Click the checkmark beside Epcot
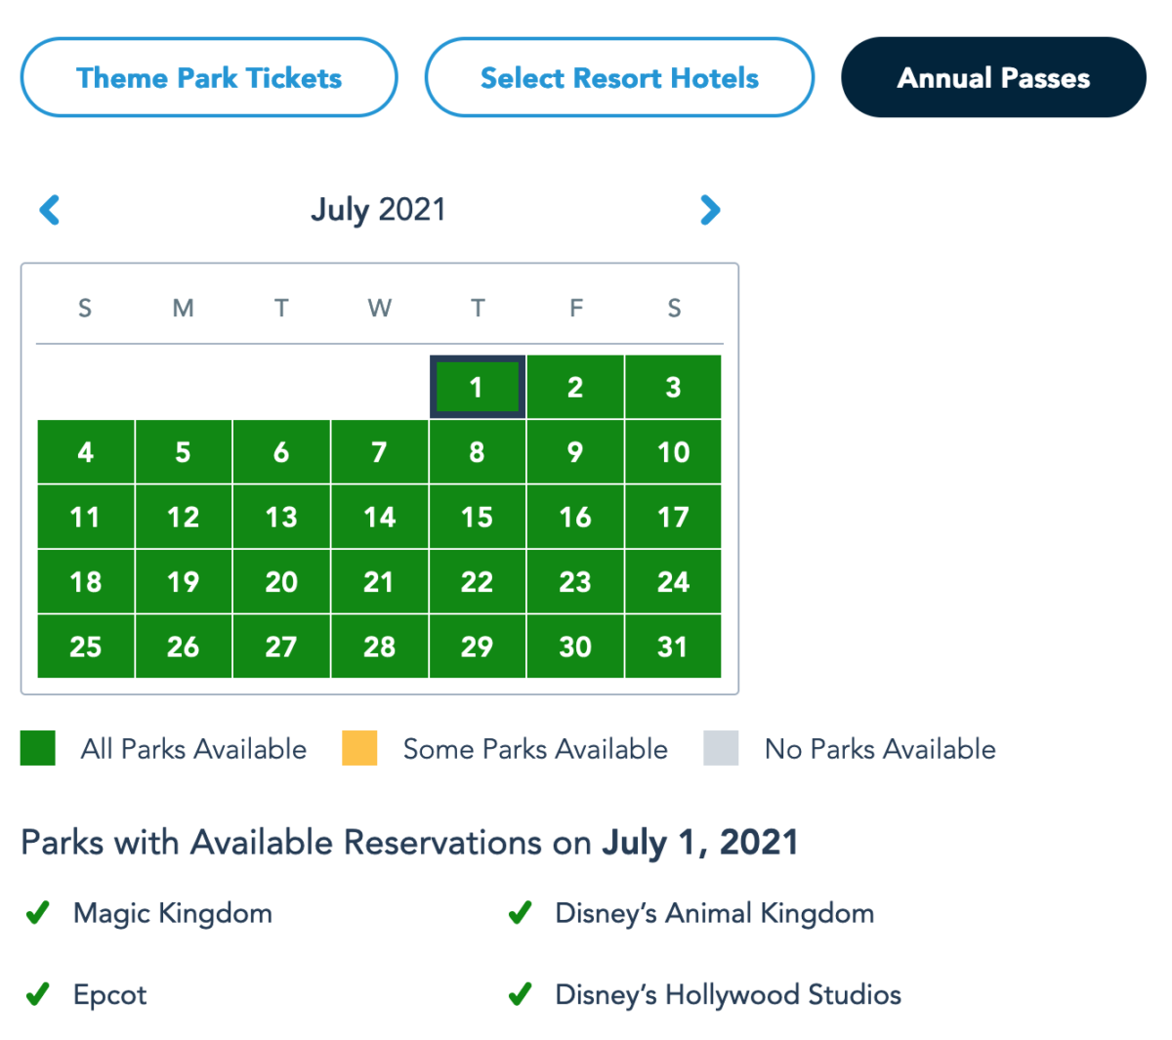Screen dimensions: 1172x1040 pyautogui.click(x=38, y=994)
